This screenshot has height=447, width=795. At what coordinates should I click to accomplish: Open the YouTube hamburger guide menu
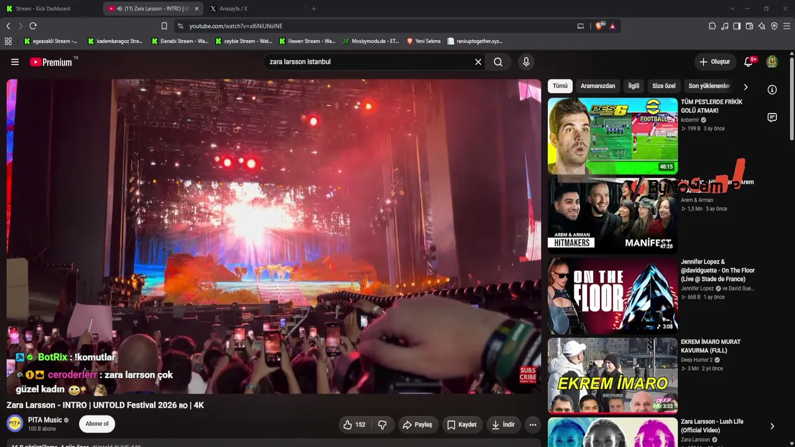coord(15,62)
